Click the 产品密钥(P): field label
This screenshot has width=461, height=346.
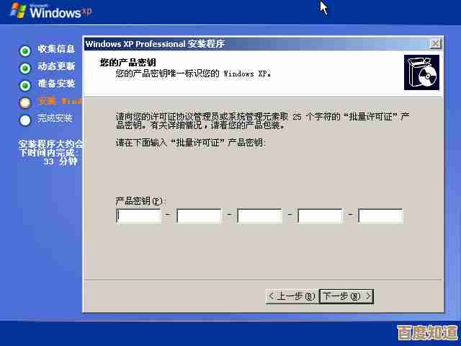[140, 201]
